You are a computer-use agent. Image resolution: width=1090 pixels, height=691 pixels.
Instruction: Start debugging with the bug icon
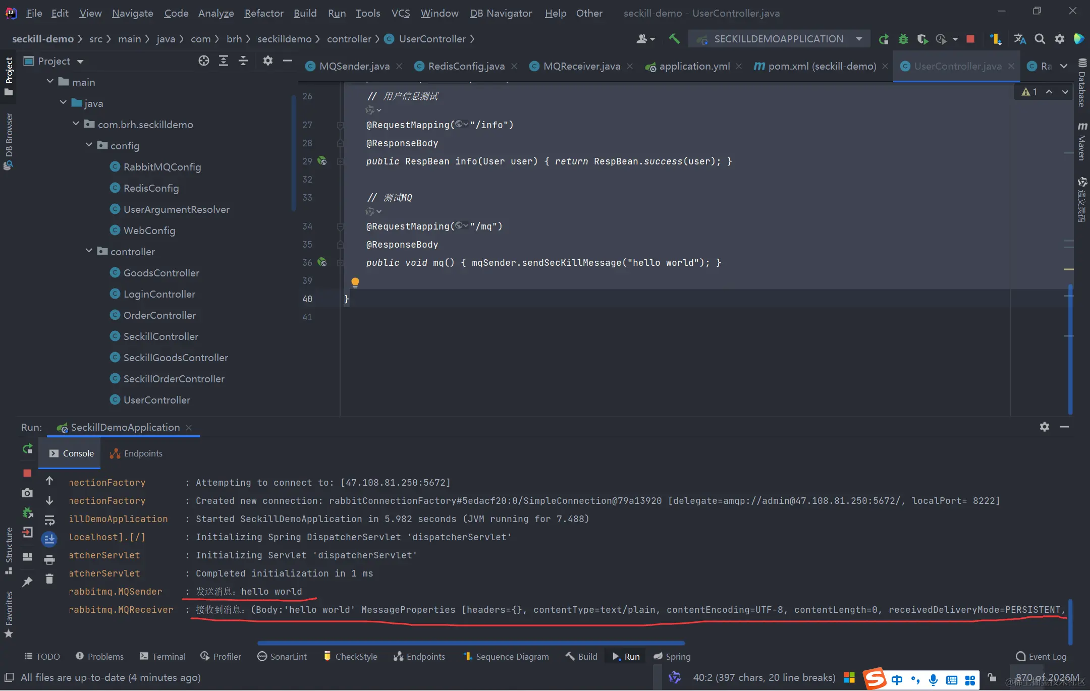point(903,39)
